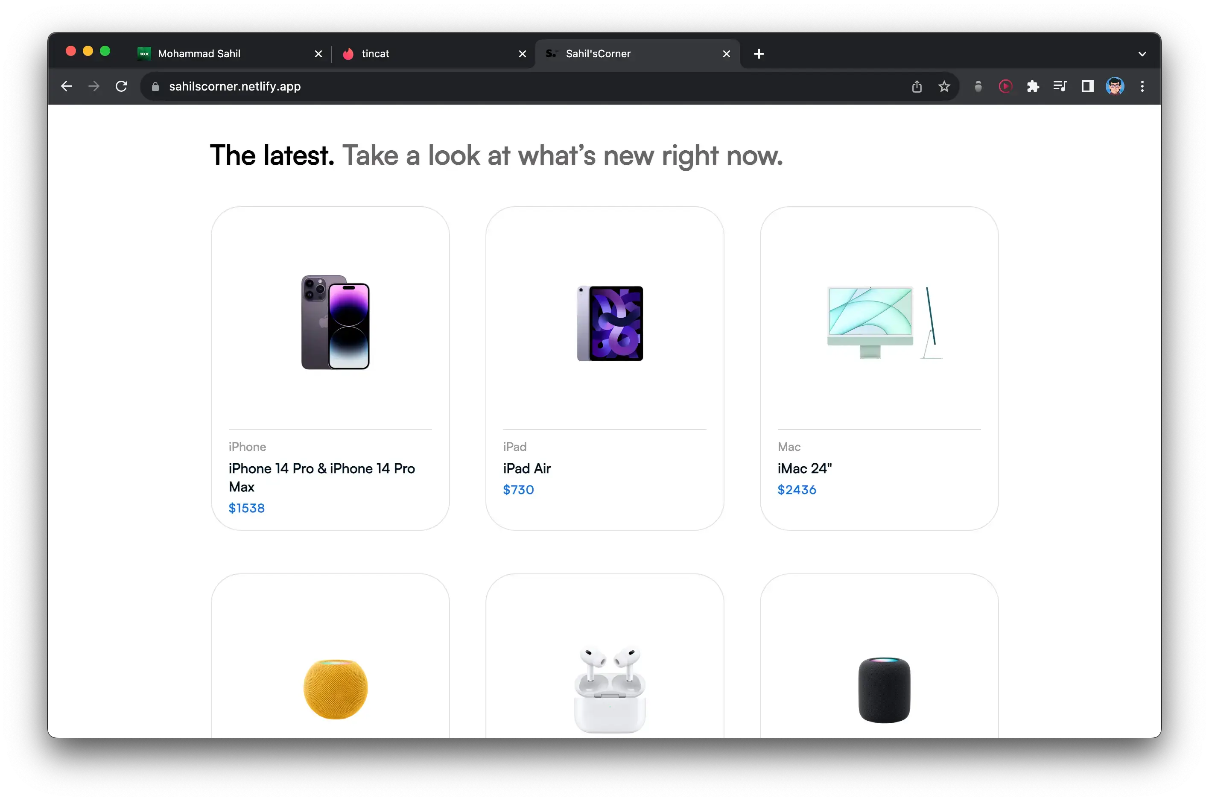Click the iPhone category label
1209x801 pixels.
(247, 447)
